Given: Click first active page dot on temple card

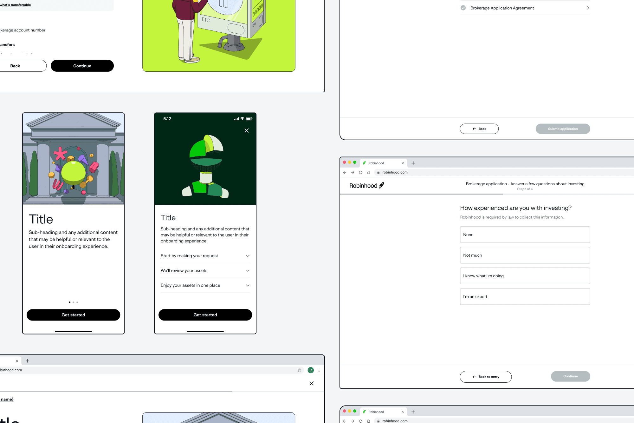Looking at the screenshot, I should (69, 302).
